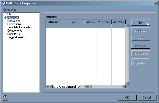Select the Operations category
159x103 pixels.
tap(14, 21)
